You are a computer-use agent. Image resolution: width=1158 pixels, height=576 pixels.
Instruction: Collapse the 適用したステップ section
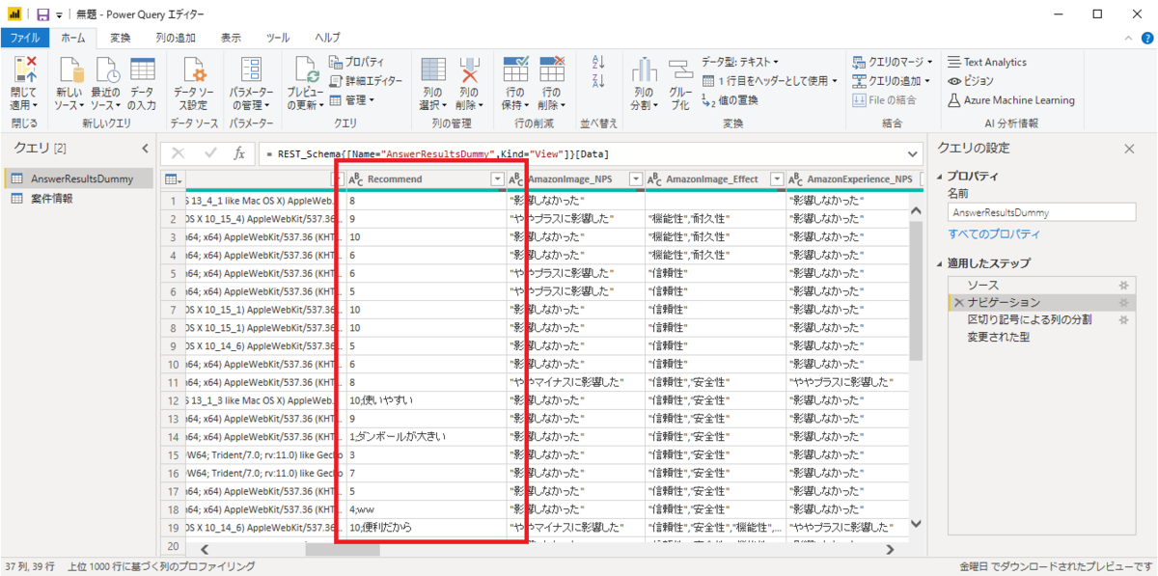[x=941, y=263]
